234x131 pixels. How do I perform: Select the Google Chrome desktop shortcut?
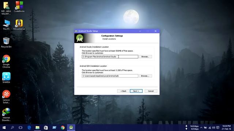pyautogui.click(x=6, y=61)
